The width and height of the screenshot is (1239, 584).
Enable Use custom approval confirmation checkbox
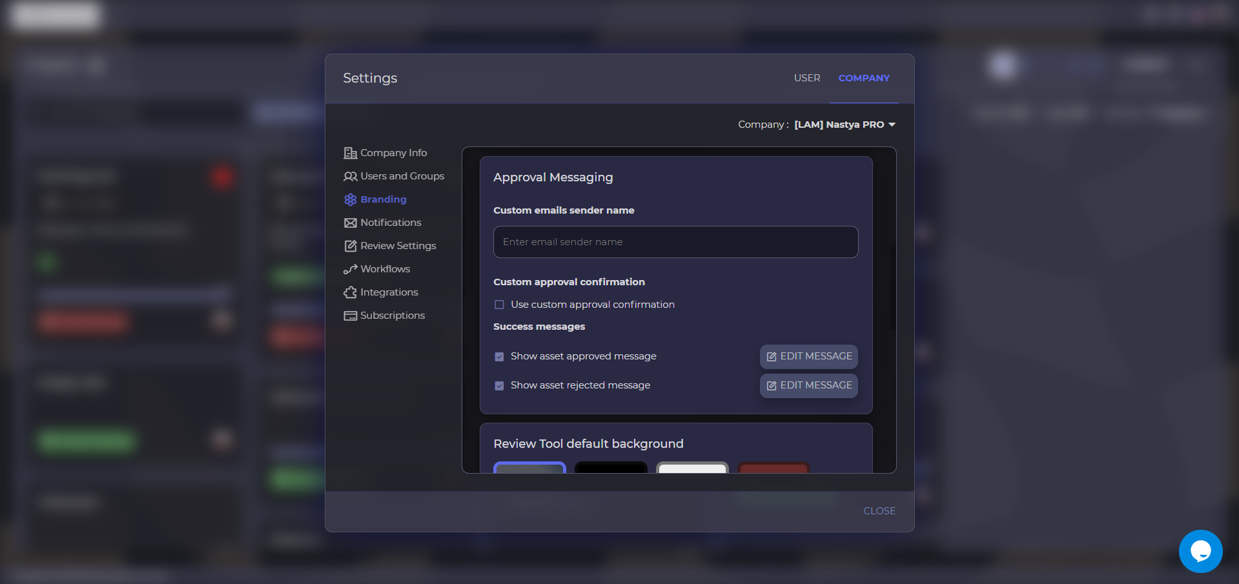499,305
